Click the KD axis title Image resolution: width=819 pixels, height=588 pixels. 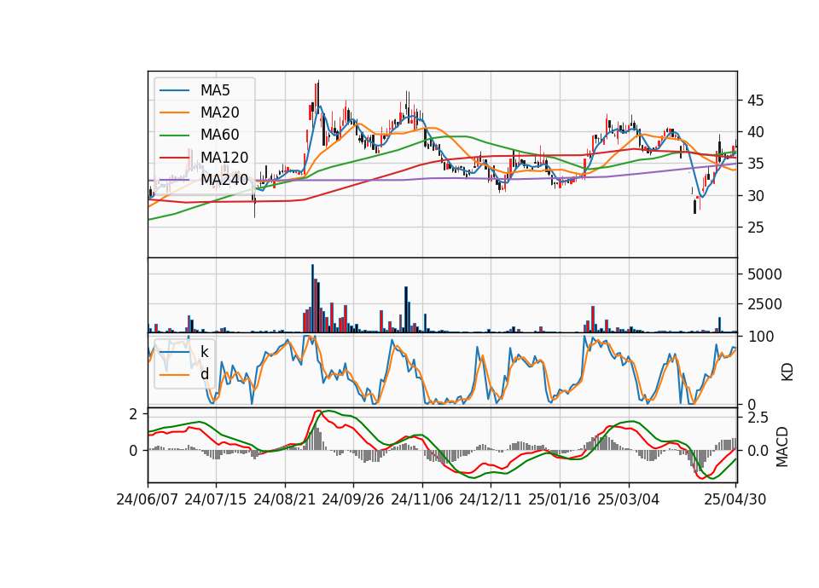[x=787, y=372]
